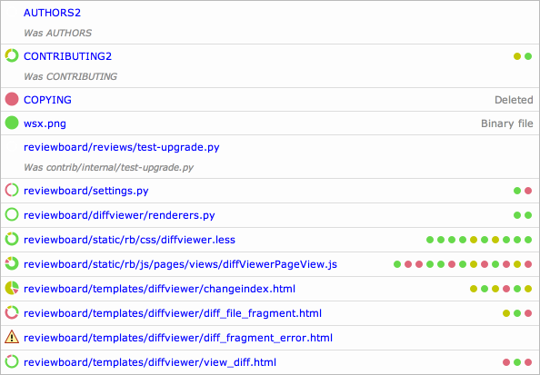Click first yellow chunk dot in changeindex.html row
The image size is (540, 375).
[474, 289]
